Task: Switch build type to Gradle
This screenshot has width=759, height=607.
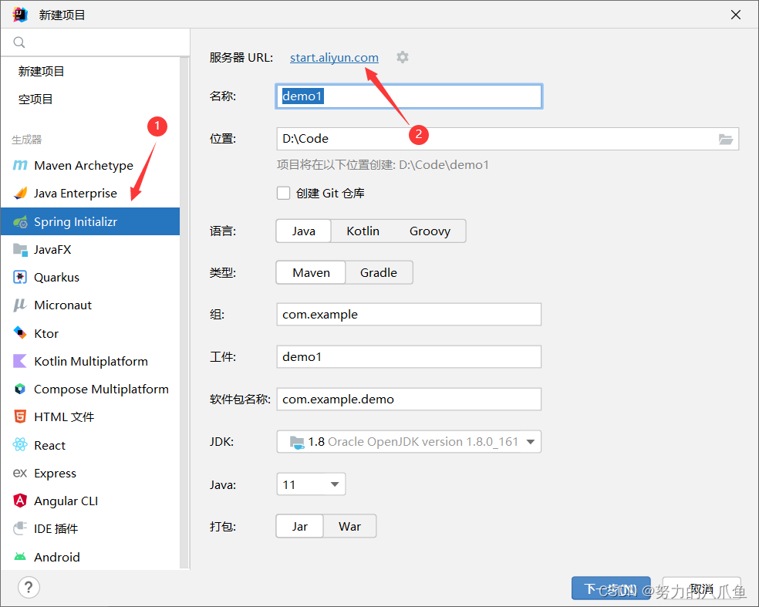Action: point(379,272)
